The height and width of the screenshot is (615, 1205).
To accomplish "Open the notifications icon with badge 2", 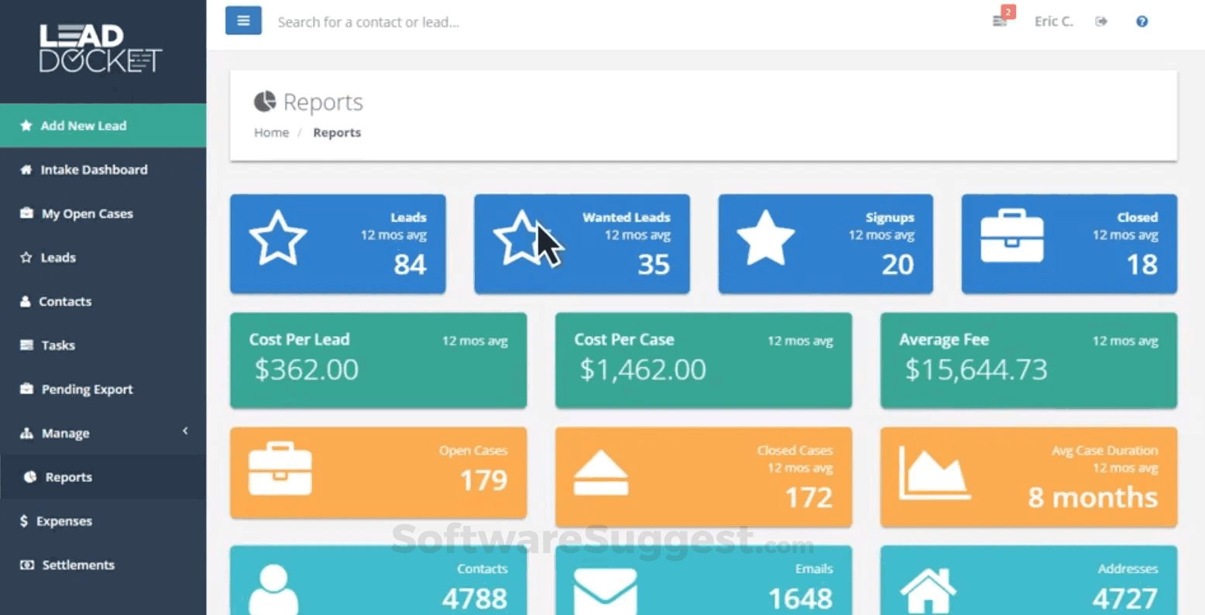I will (x=1000, y=21).
